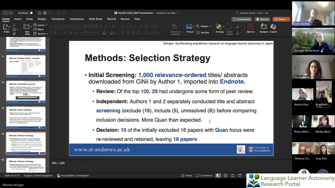Click the notes pane text QRS > QSR
The height and width of the screenshot is (188, 335).
tap(58, 163)
